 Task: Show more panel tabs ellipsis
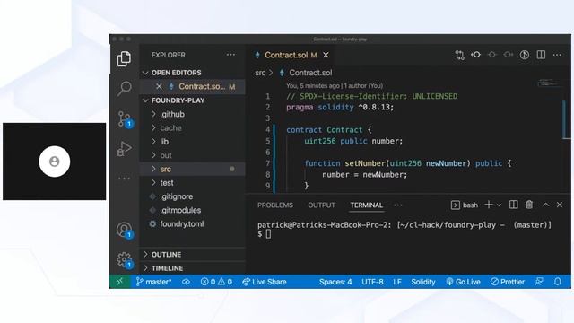pos(398,205)
